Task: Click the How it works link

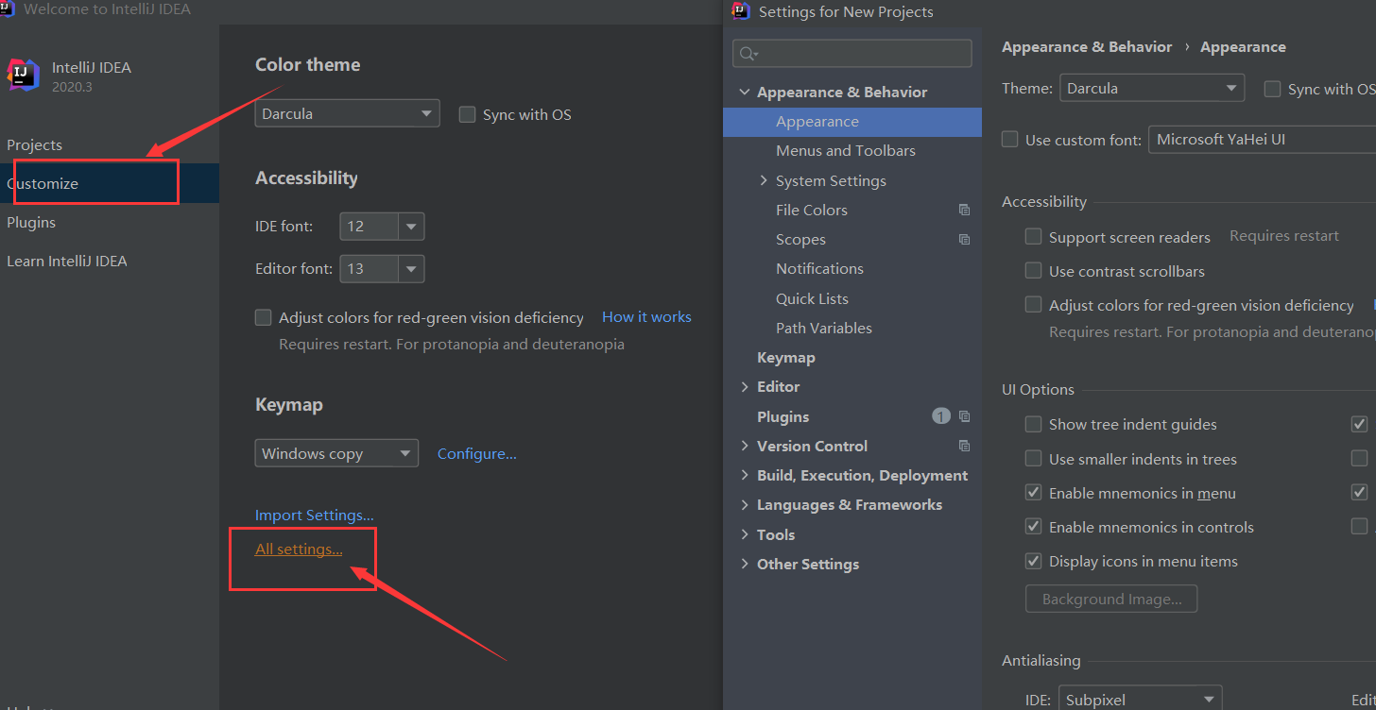Action: [x=646, y=317]
